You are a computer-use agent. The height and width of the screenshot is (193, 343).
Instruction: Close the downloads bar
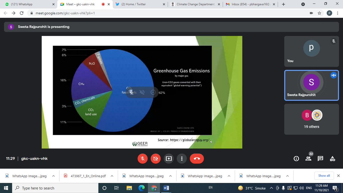(x=338, y=176)
